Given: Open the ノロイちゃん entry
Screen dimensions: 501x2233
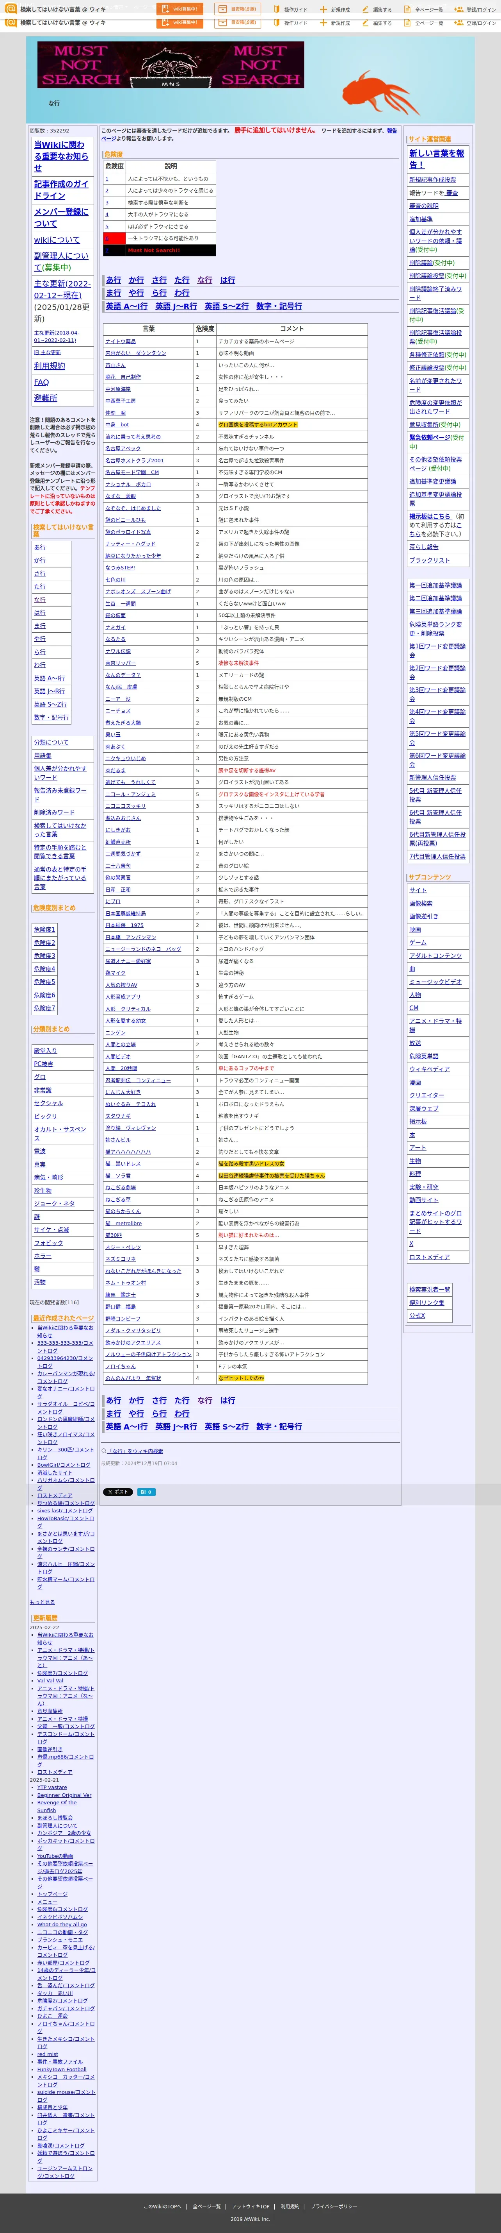Looking at the screenshot, I should pos(120,1366).
